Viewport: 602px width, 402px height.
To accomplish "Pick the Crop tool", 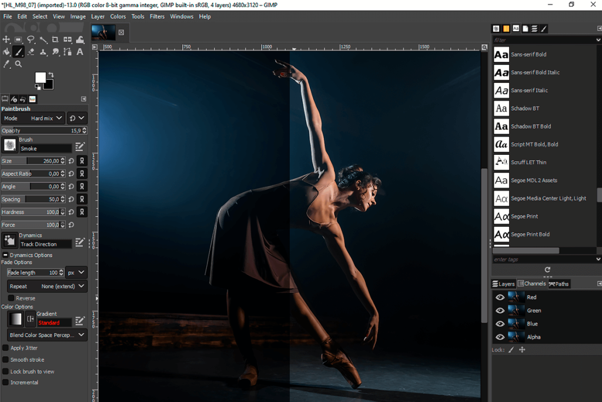I will click(x=55, y=39).
